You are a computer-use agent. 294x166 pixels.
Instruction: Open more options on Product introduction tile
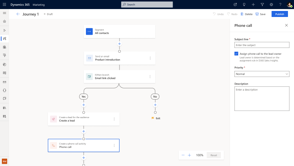(x=150, y=58)
